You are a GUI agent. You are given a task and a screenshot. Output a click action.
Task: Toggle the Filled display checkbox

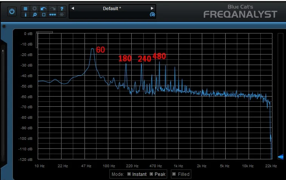point(174,174)
